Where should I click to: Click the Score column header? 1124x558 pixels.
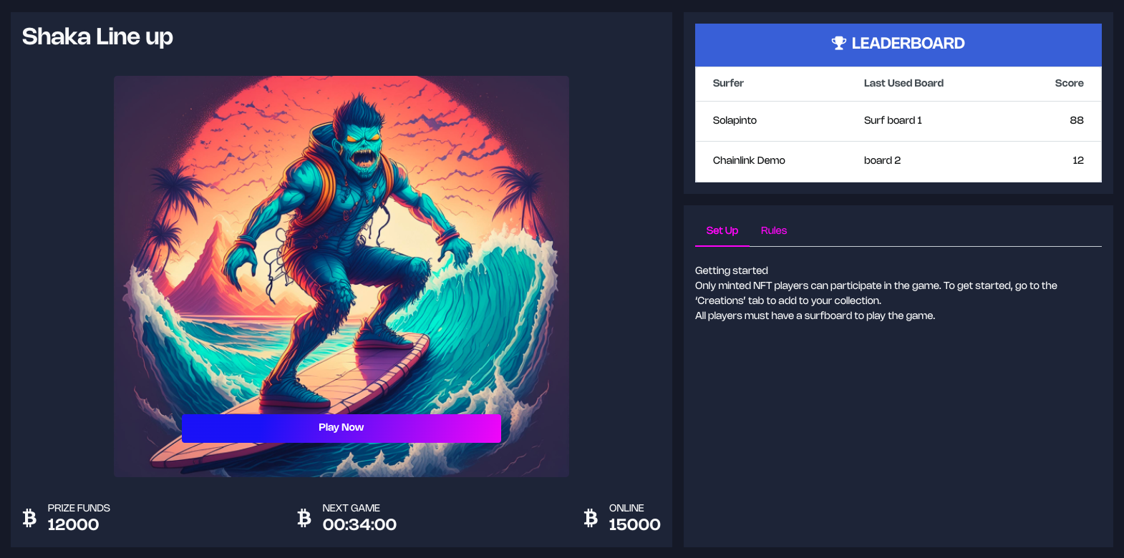[x=1069, y=83]
